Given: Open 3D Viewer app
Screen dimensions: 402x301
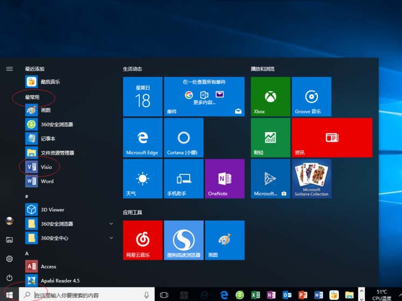Looking at the screenshot, I should pos(69,209).
